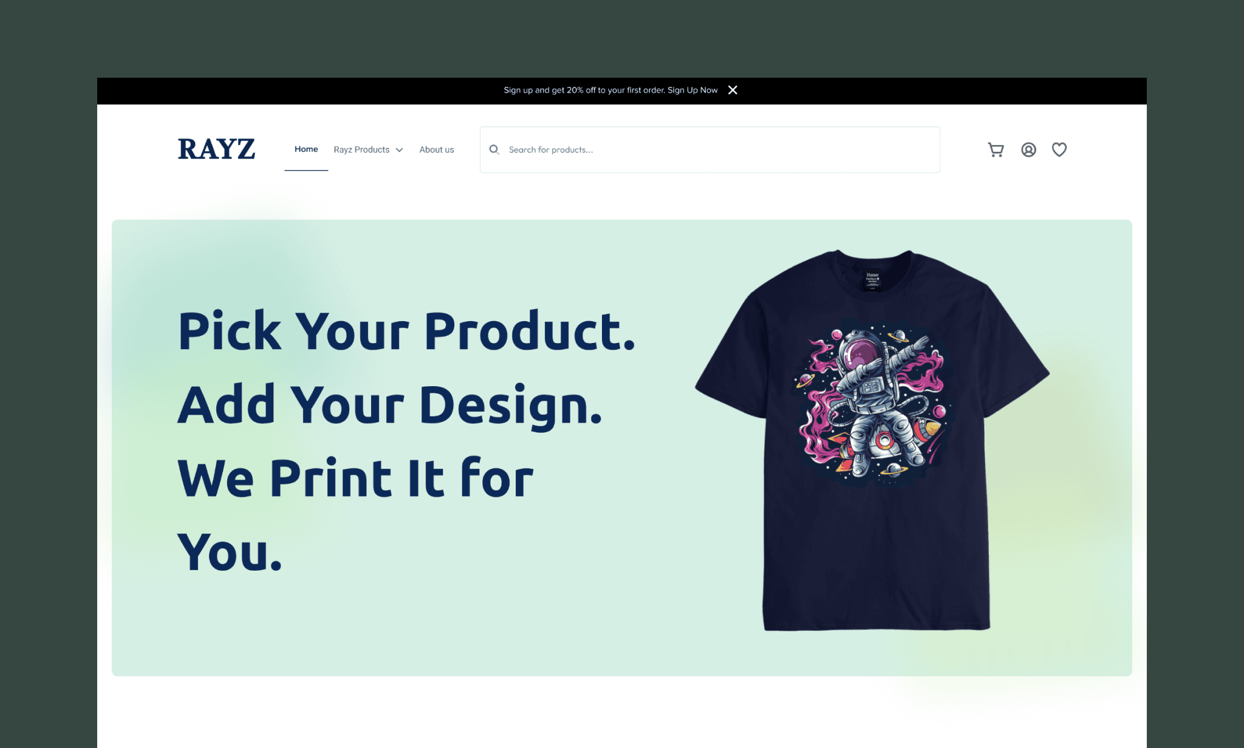Click the magnifying glass search icon
This screenshot has height=748, width=1244.
pyautogui.click(x=494, y=149)
